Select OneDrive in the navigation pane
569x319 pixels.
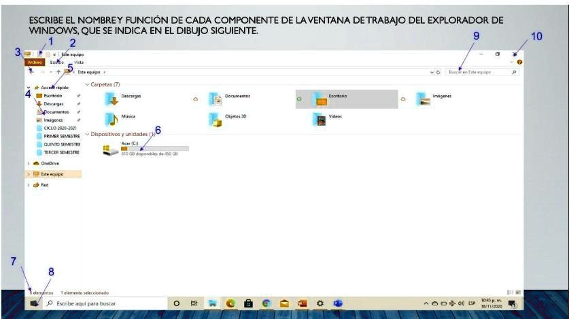coord(50,164)
